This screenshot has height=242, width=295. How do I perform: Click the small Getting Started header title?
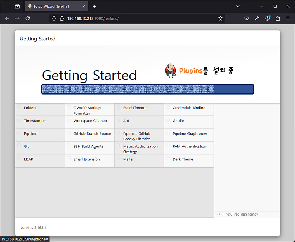point(38,39)
